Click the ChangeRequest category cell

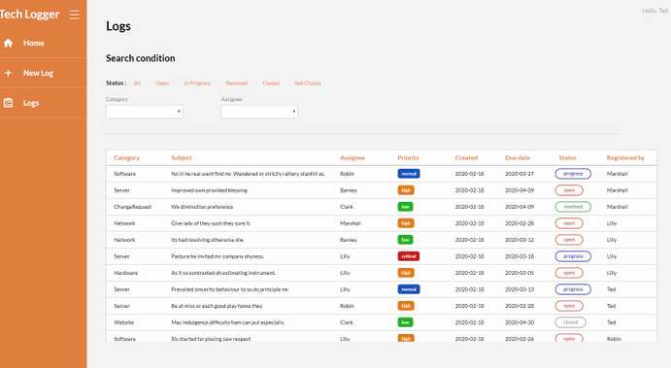[x=133, y=207]
